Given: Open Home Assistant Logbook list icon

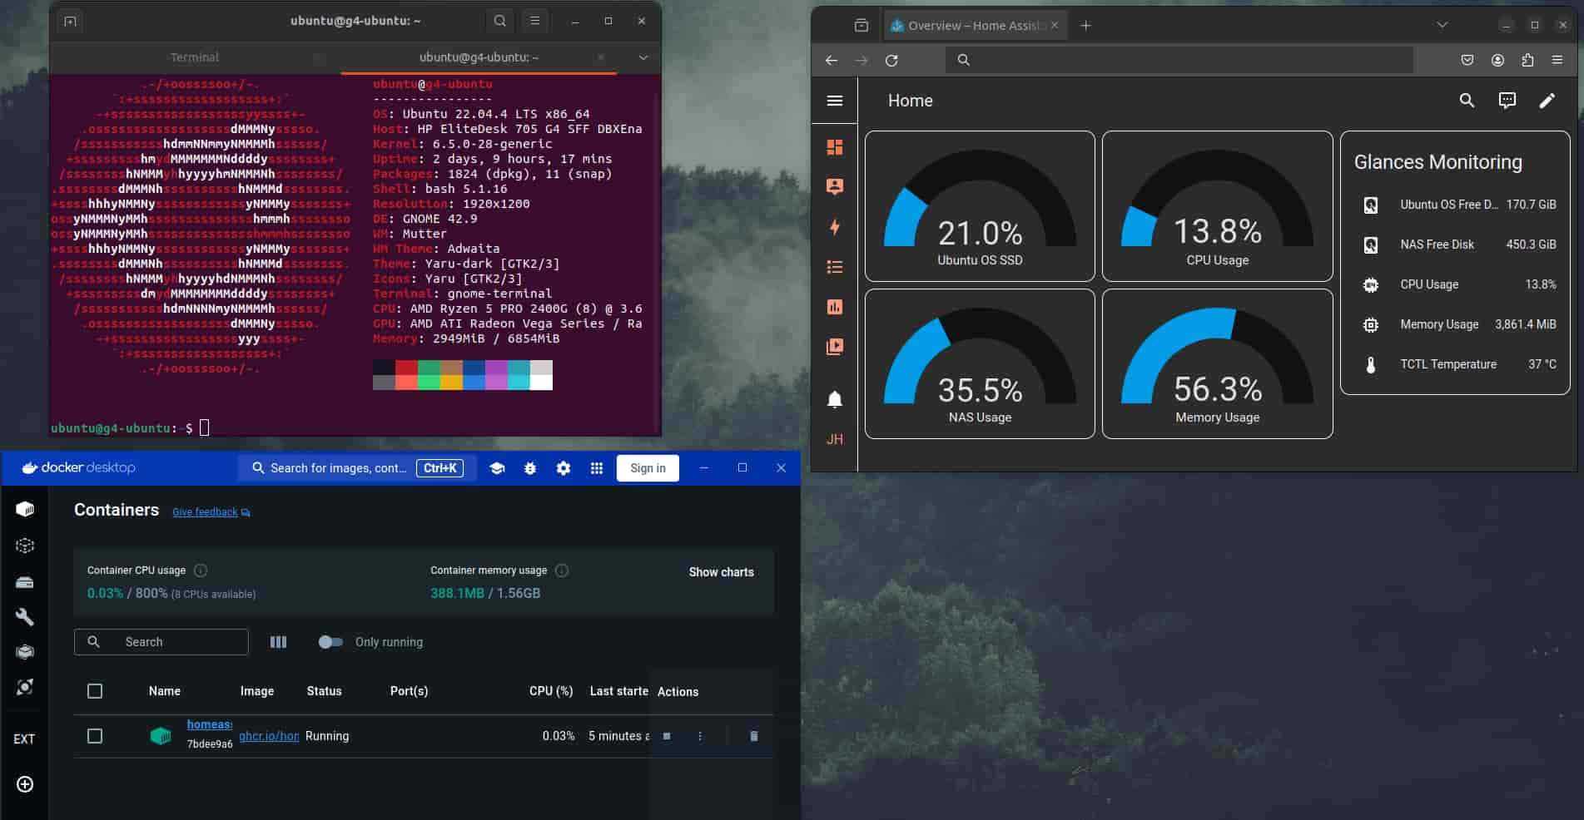Looking at the screenshot, I should 835,267.
